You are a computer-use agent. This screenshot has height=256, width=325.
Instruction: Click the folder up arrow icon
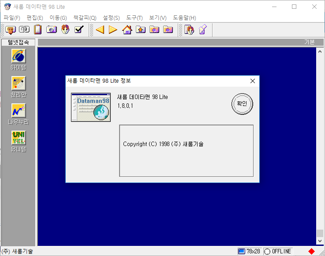pyautogui.click(x=141, y=29)
